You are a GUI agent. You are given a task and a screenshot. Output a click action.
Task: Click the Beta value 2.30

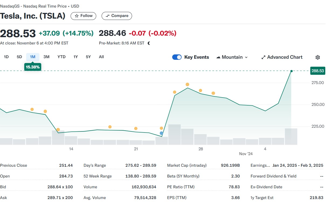coord(236,176)
